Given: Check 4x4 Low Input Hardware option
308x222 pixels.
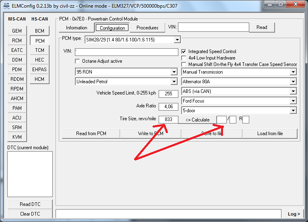Looking at the screenshot, I should [x=184, y=58].
